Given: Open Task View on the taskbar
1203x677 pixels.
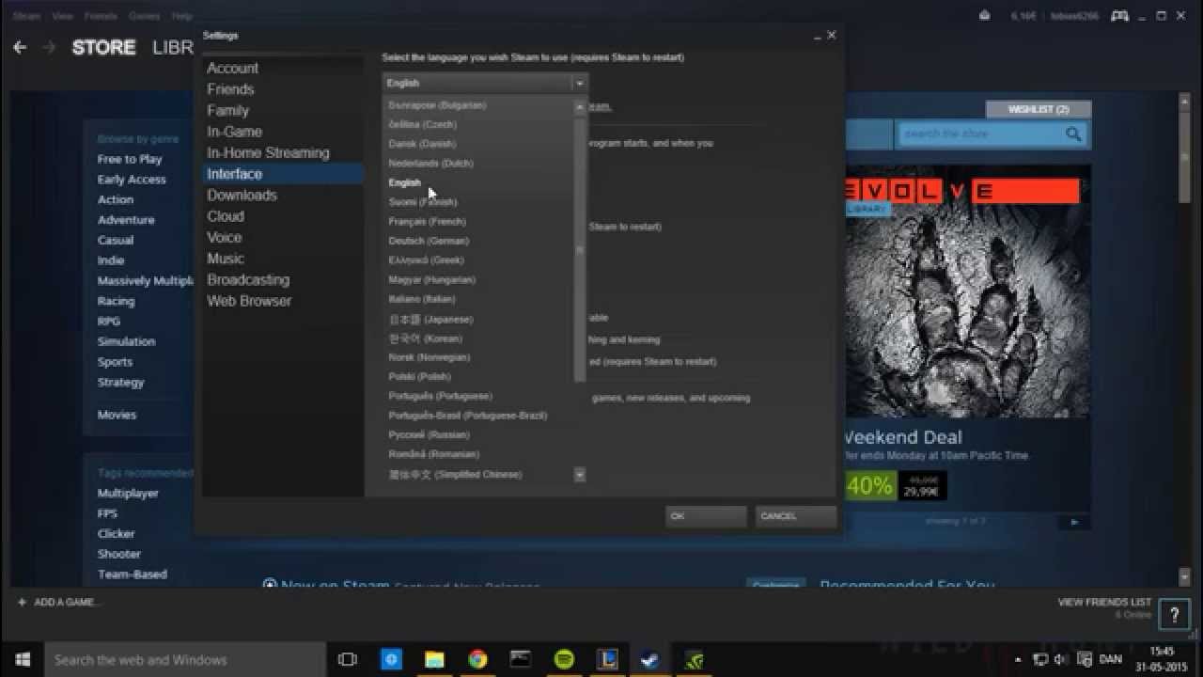Looking at the screenshot, I should [x=348, y=659].
